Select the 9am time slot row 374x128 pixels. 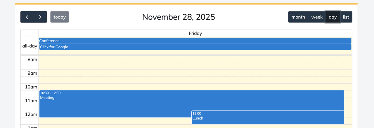(195, 73)
